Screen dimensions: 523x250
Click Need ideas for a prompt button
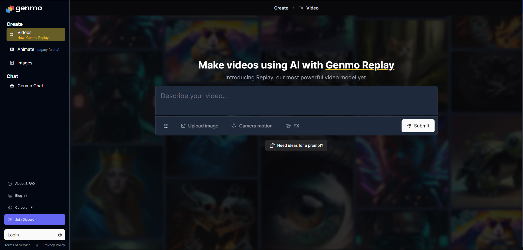click(x=296, y=145)
